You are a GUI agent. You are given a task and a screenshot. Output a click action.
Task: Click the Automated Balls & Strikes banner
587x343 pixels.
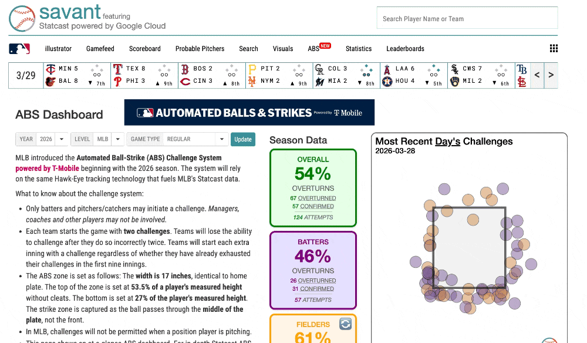pos(249,112)
